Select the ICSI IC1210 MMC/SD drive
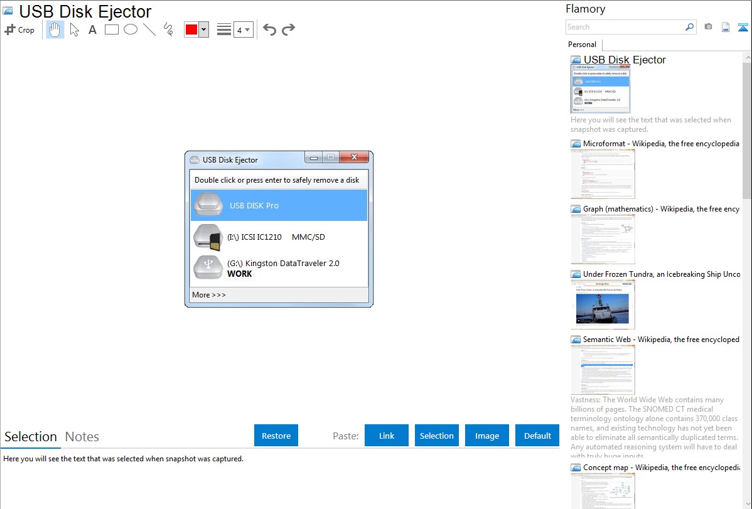Screen dimensions: 752x509 [x=279, y=237]
